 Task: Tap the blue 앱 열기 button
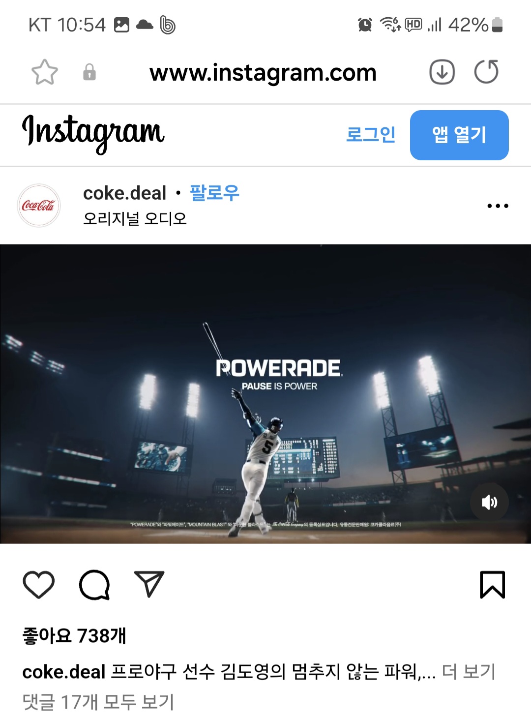coord(459,135)
